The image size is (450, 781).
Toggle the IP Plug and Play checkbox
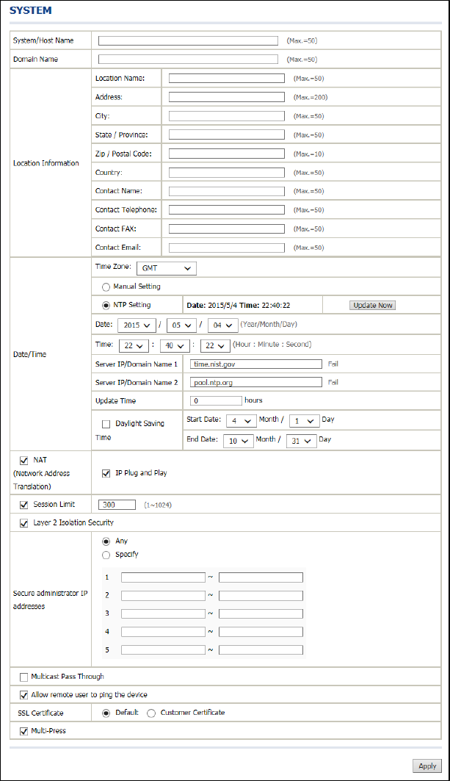106,474
